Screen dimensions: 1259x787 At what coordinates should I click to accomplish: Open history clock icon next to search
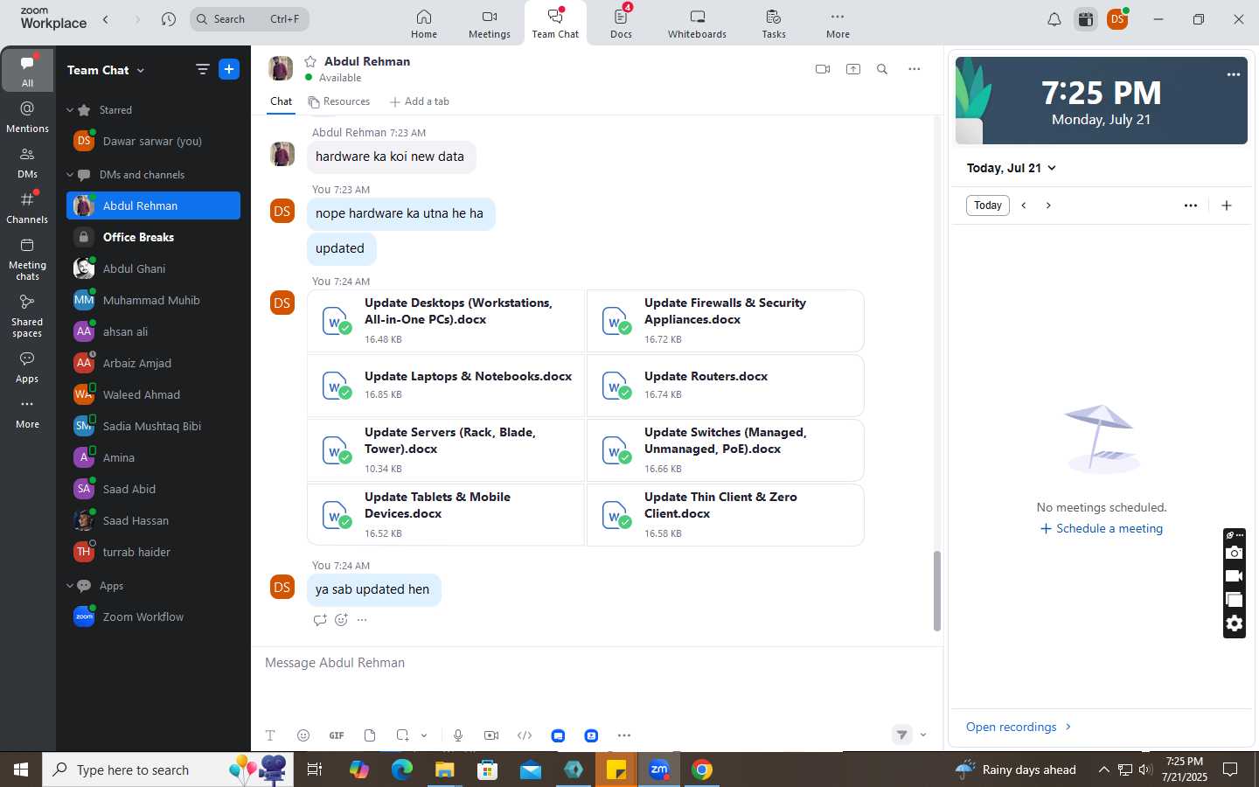[x=169, y=19]
